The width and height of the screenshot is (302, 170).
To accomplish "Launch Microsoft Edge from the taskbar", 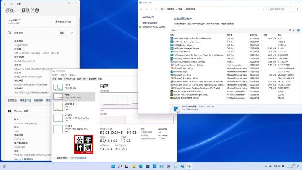I will [141, 166].
